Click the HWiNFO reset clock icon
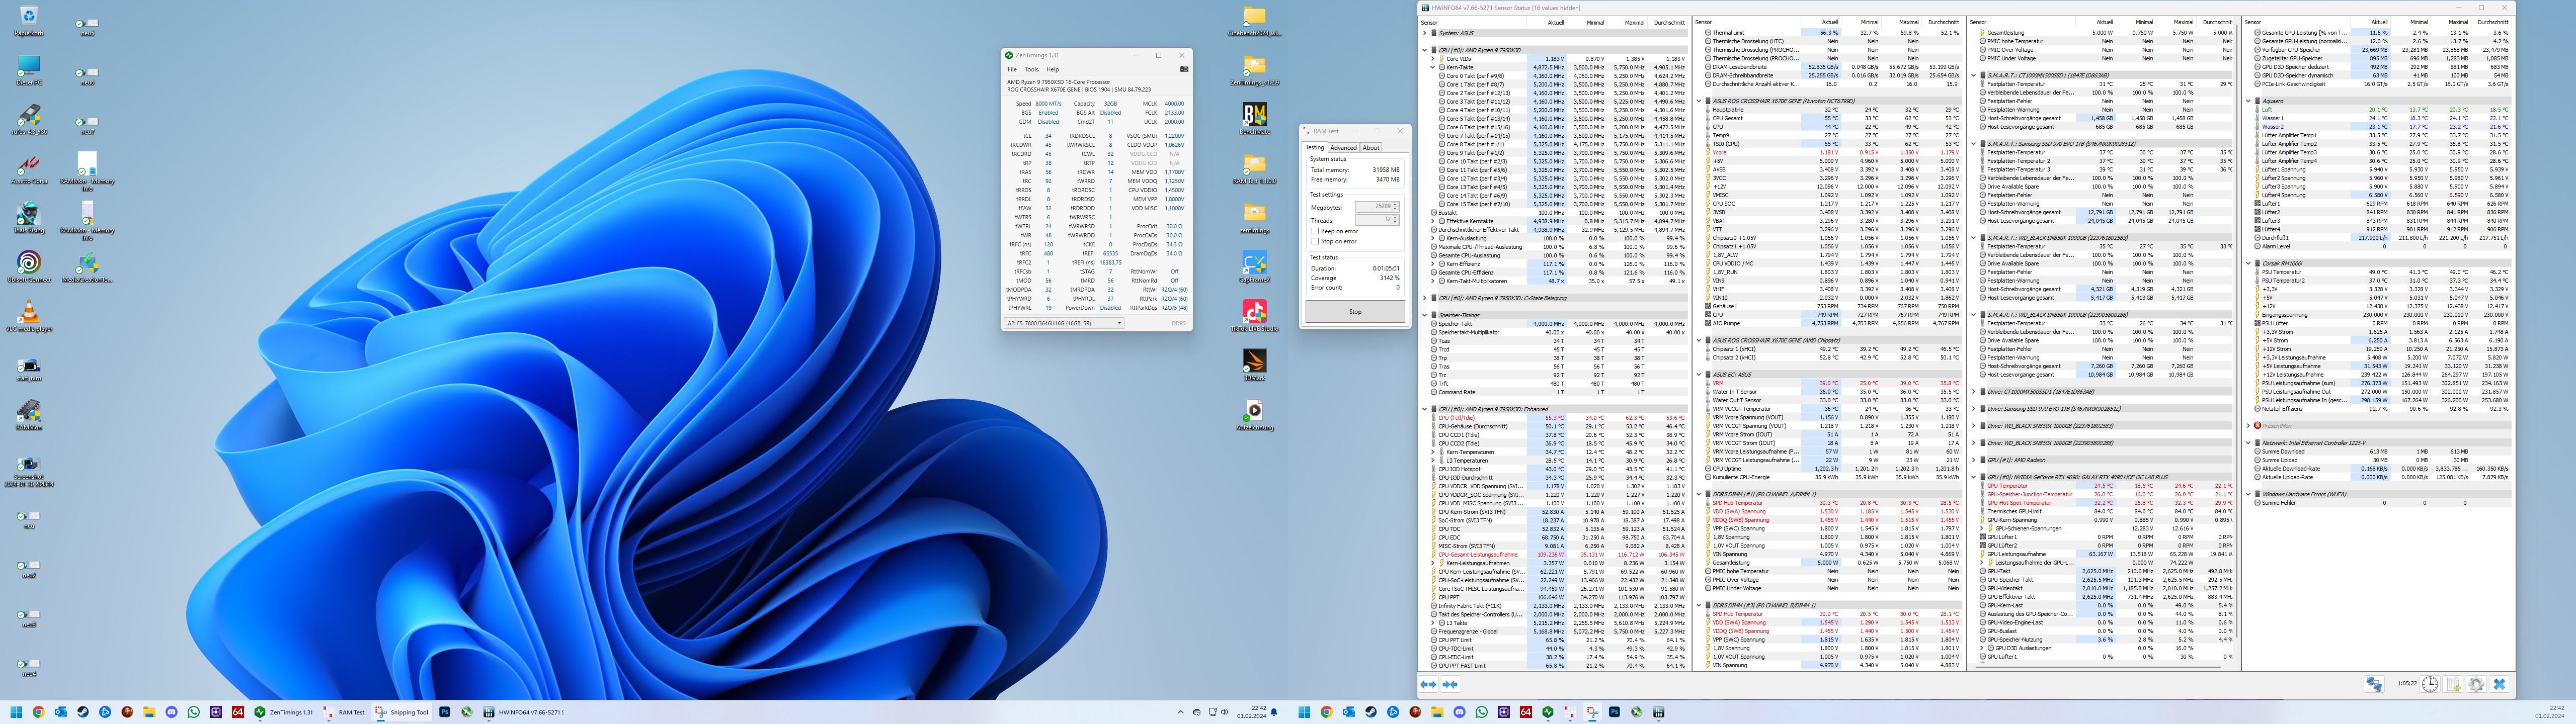Viewport: 2576px width, 724px height. (x=2430, y=684)
